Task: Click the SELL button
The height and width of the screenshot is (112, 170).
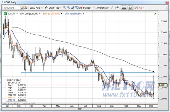Action: (124, 8)
